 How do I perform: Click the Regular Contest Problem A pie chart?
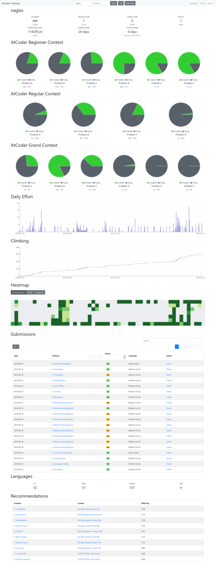click(35, 115)
